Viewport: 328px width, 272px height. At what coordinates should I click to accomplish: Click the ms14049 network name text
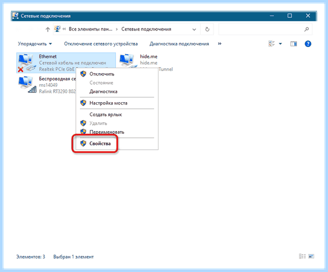pyautogui.click(x=48, y=85)
